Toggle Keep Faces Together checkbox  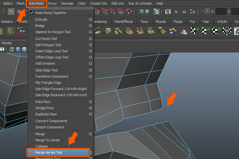click(x=32, y=13)
